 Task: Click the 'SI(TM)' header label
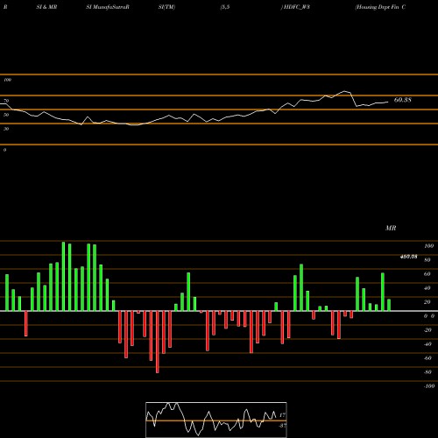pyautogui.click(x=166, y=7)
